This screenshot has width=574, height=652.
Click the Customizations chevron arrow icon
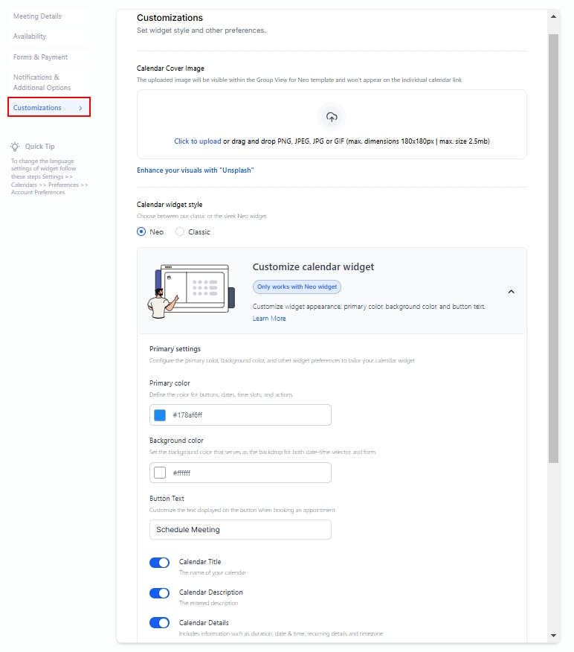[80, 108]
